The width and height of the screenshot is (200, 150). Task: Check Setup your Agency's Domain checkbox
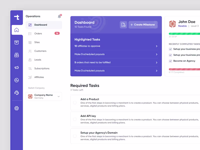click(x=75, y=136)
